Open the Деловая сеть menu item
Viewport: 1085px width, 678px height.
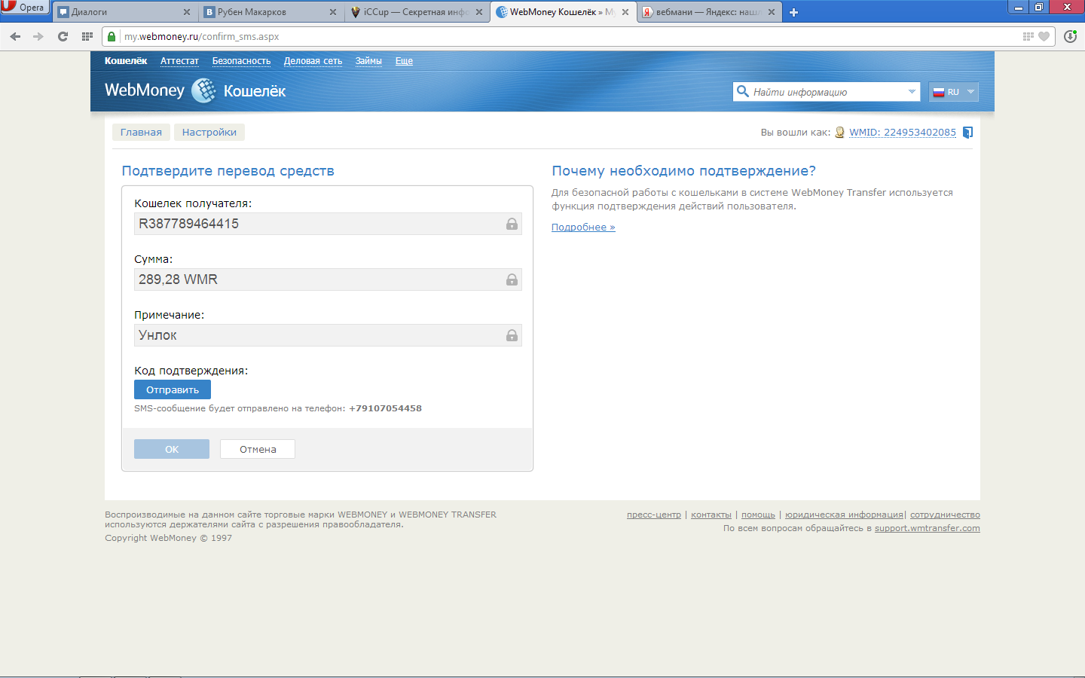[313, 61]
